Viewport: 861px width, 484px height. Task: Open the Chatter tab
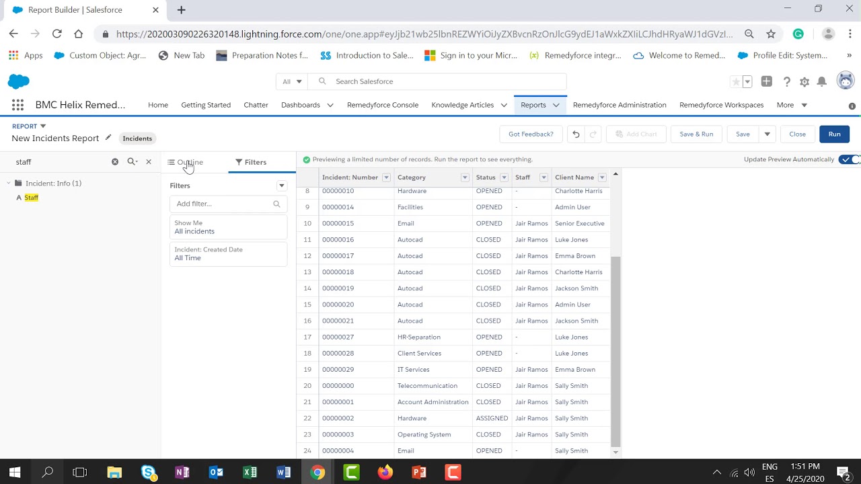[256, 105]
